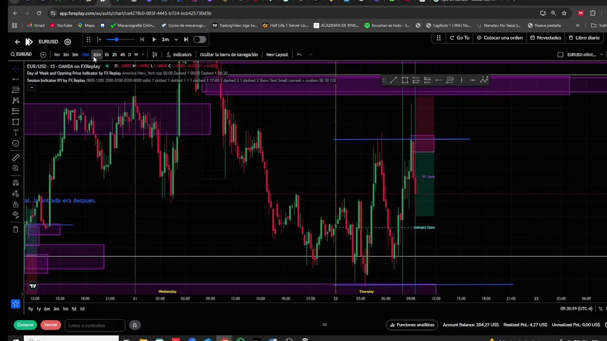Pick path tool at end of favorites bar
The image size is (607, 341).
pyautogui.click(x=484, y=80)
